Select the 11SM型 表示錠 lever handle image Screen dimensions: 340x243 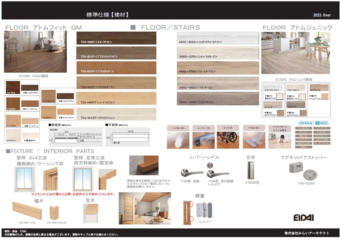(x=217, y=173)
